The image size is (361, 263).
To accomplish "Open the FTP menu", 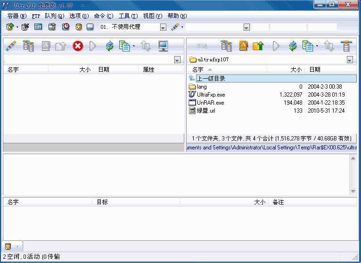I will [x=36, y=16].
